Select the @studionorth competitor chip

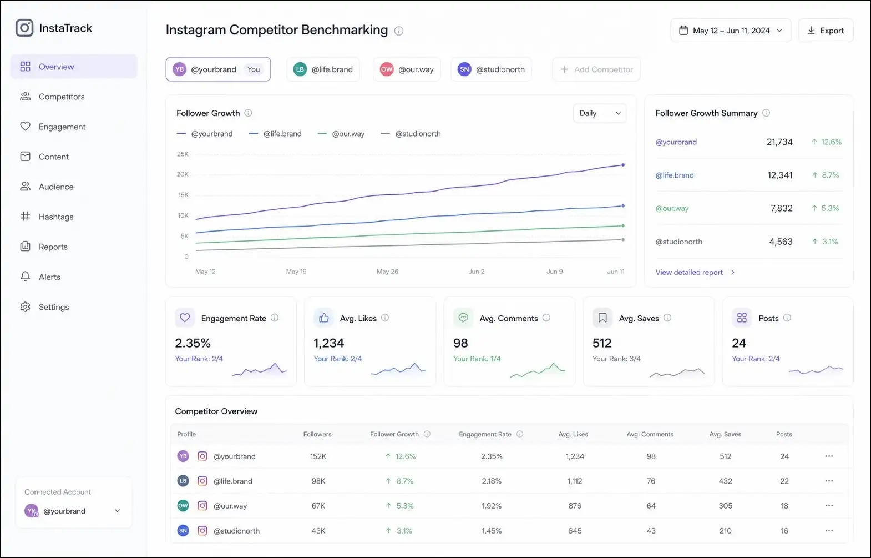point(491,69)
